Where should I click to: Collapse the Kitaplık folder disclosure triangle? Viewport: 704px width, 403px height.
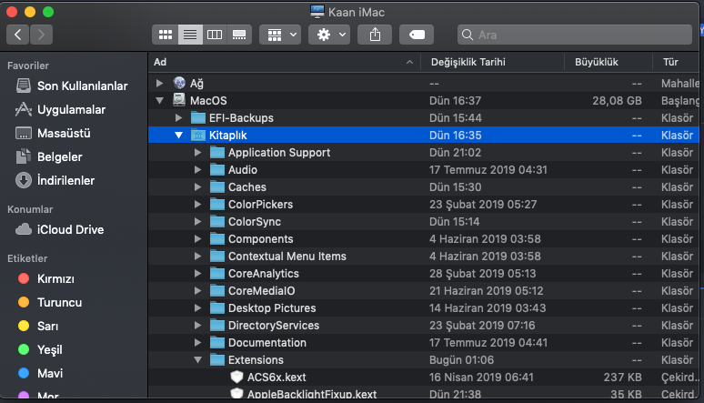tap(179, 136)
